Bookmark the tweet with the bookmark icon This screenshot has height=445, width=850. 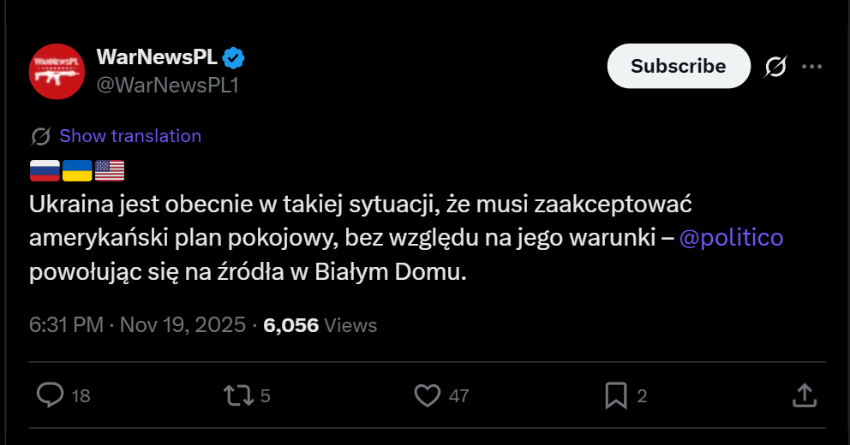(615, 395)
